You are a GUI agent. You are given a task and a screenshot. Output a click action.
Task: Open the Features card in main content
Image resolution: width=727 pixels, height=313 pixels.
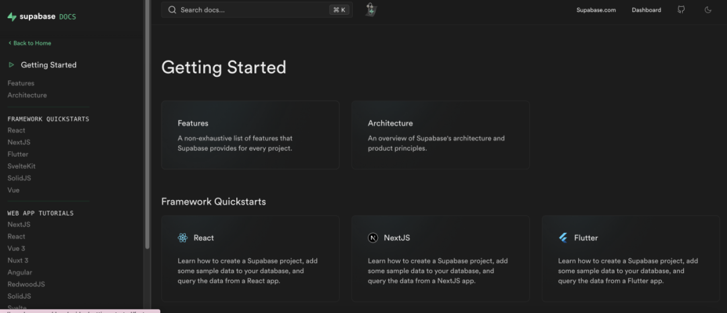[250, 135]
